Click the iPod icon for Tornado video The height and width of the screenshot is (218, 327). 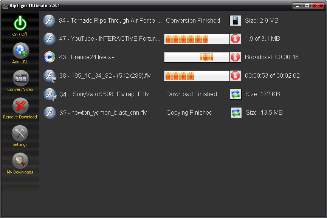point(235,21)
